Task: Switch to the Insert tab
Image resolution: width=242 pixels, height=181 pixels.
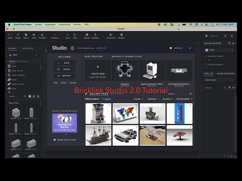Action: click(13, 48)
